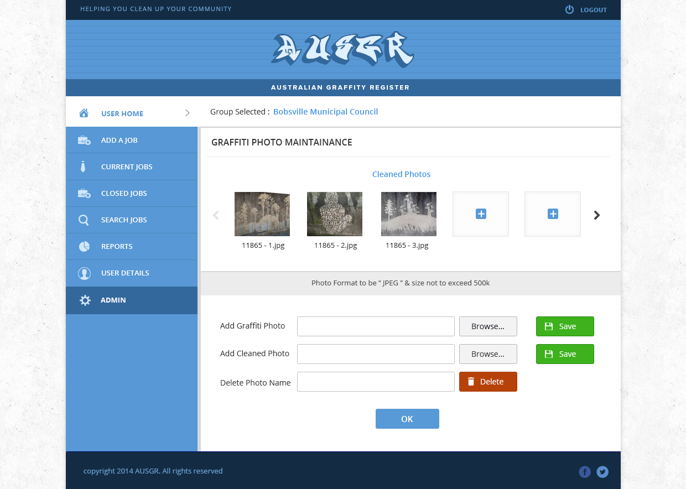686x489 pixels.
Task: Save the Add Graffiti Photo entry
Action: [x=565, y=326]
